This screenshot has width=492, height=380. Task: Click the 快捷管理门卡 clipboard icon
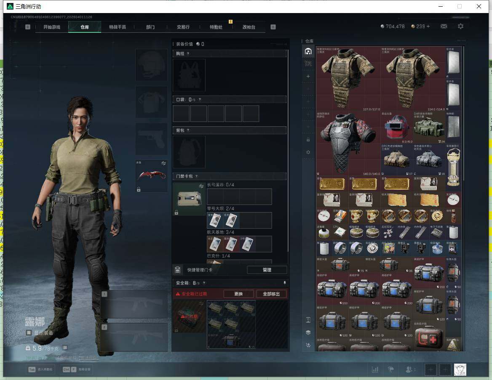pyautogui.click(x=177, y=270)
